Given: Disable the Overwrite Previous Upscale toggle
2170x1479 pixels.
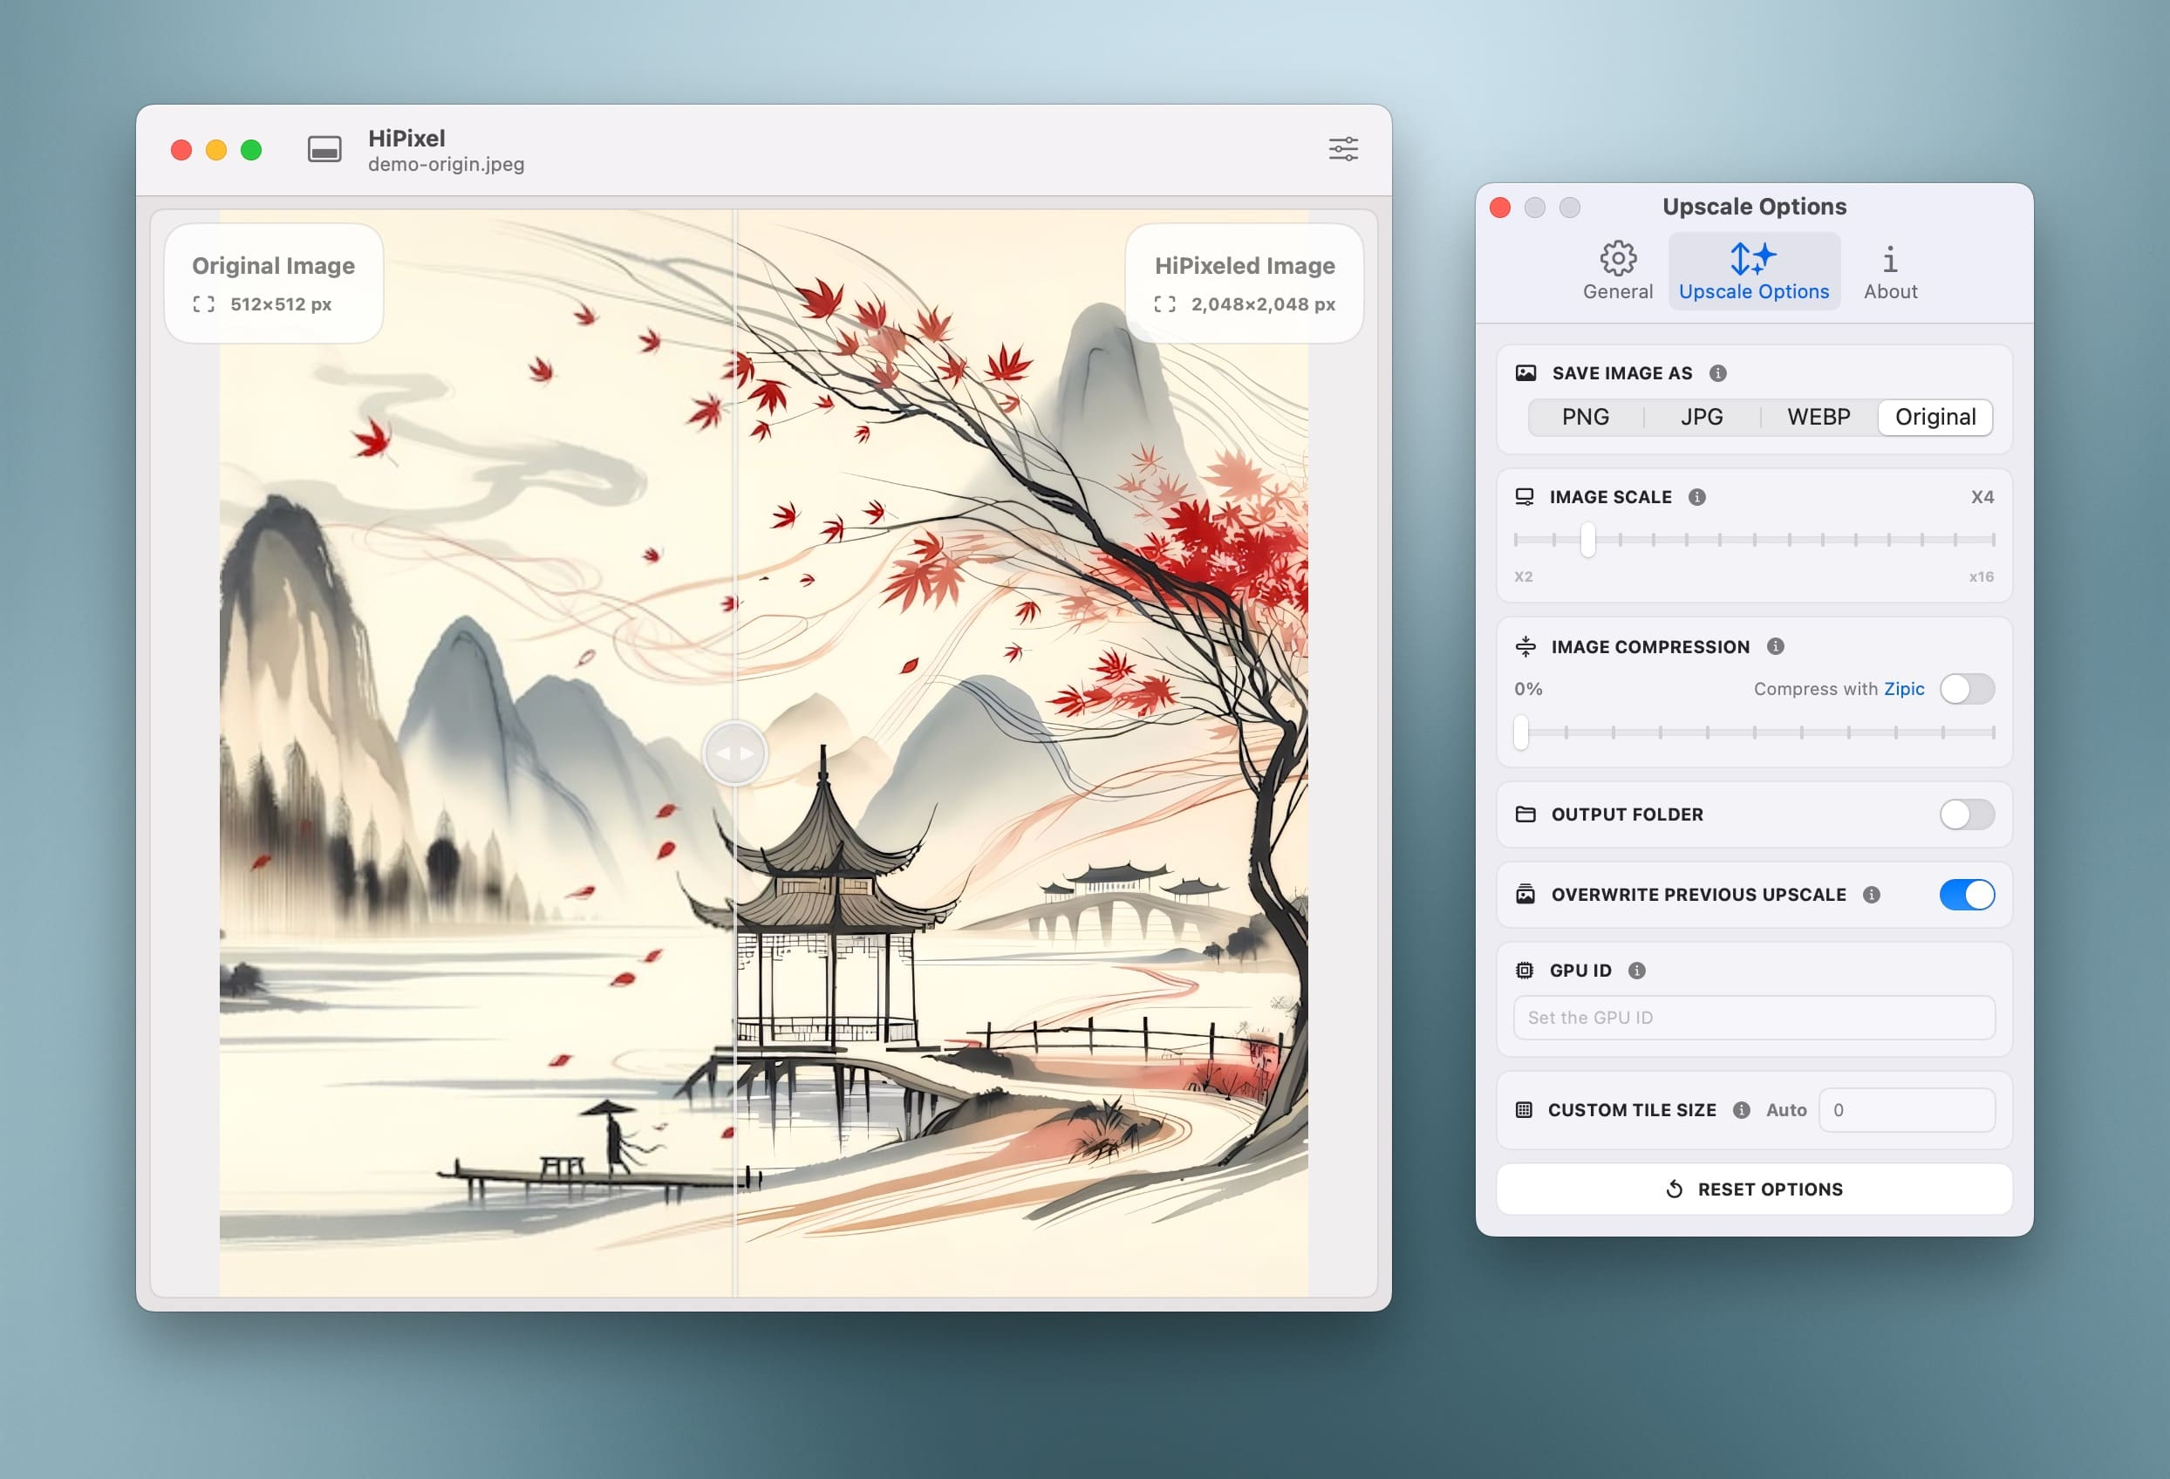Looking at the screenshot, I should tap(1966, 895).
